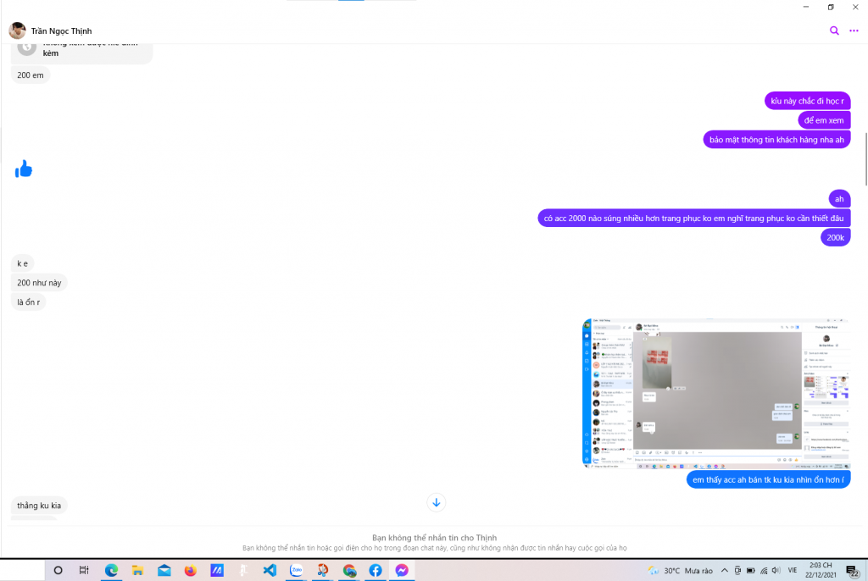Open notification center with 22 badge
868x581 pixels.
pyautogui.click(x=853, y=571)
